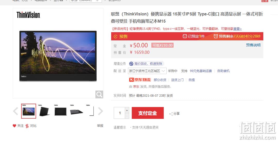
Task: Click the heart icon to follow product
Action: point(14,126)
